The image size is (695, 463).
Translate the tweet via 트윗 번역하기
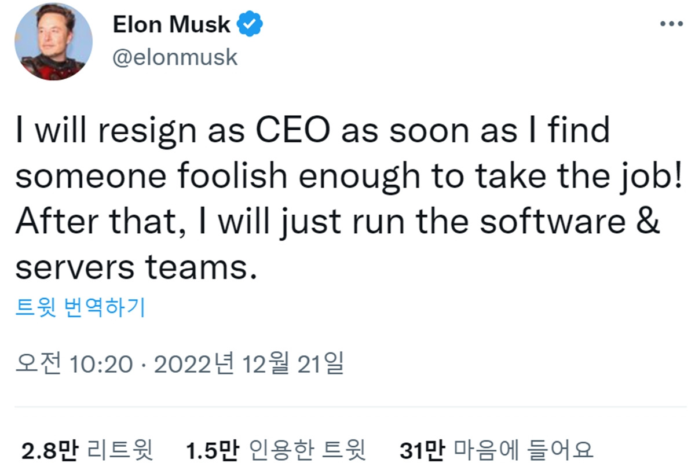81,308
